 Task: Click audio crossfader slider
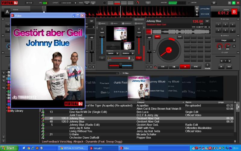[120, 66]
